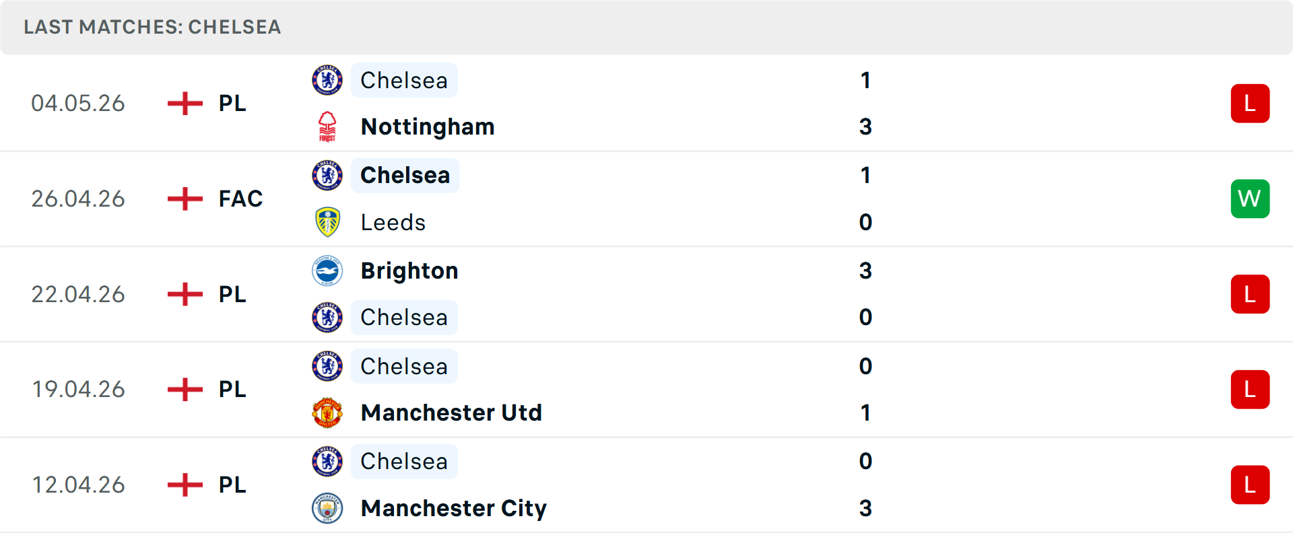This screenshot has width=1293, height=533.
Task: Click Chelsea crest in 04.05.26 match
Action: tap(327, 80)
